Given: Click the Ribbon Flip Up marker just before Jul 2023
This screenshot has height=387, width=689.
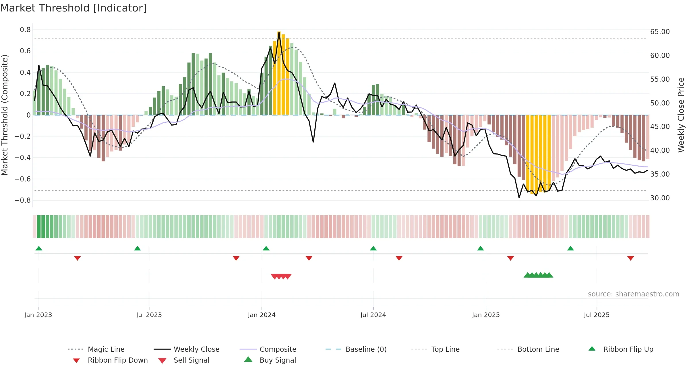Looking at the screenshot, I should tap(138, 248).
